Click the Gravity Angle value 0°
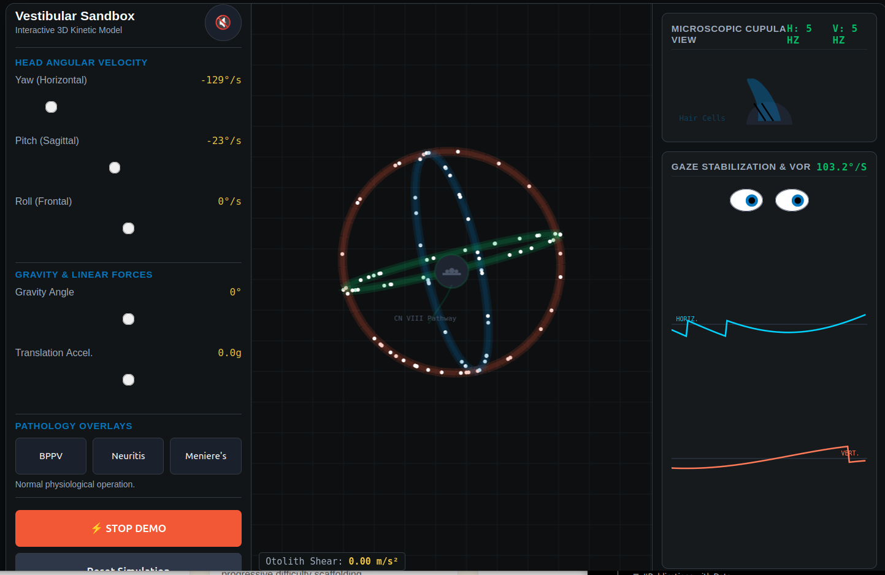The image size is (885, 575). pos(236,292)
